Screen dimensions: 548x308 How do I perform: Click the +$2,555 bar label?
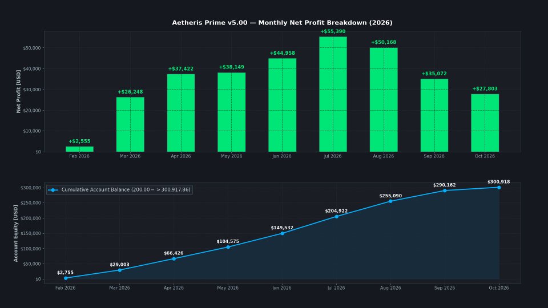point(79,141)
